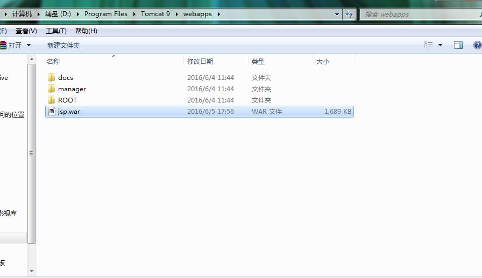Open the help question mark icon
This screenshot has width=482, height=278.
pyautogui.click(x=477, y=46)
